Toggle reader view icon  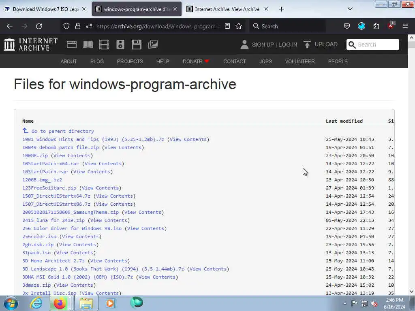(x=227, y=26)
